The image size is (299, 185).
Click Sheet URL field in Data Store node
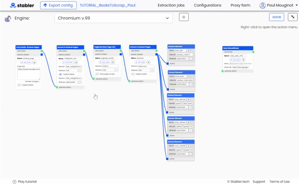click(x=240, y=67)
